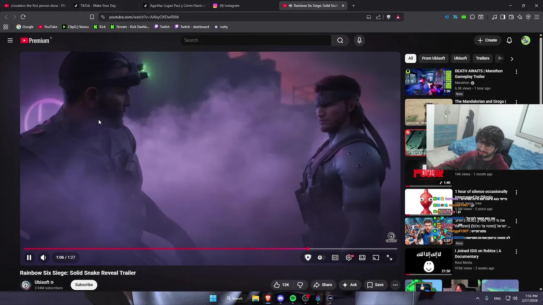
Task: Open the browser extensions puzzle icon
Action: point(472,17)
